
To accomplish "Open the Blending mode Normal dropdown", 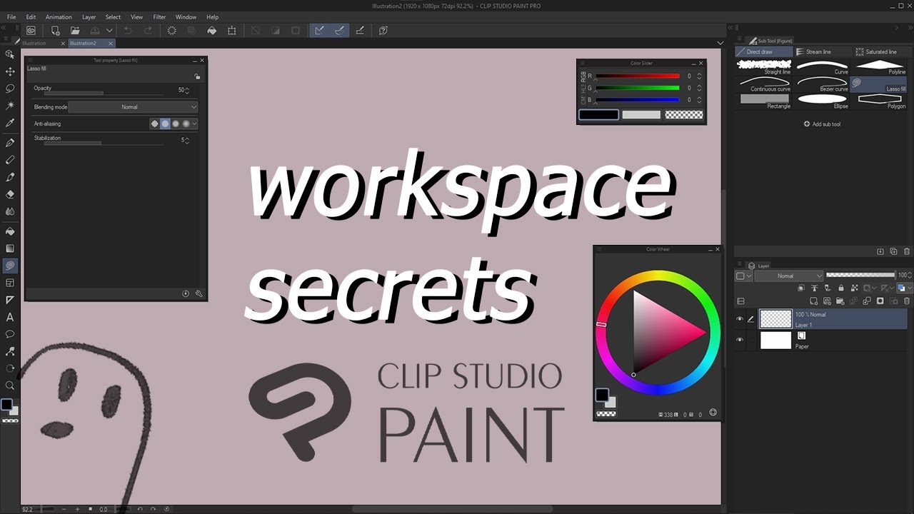I will coord(134,107).
